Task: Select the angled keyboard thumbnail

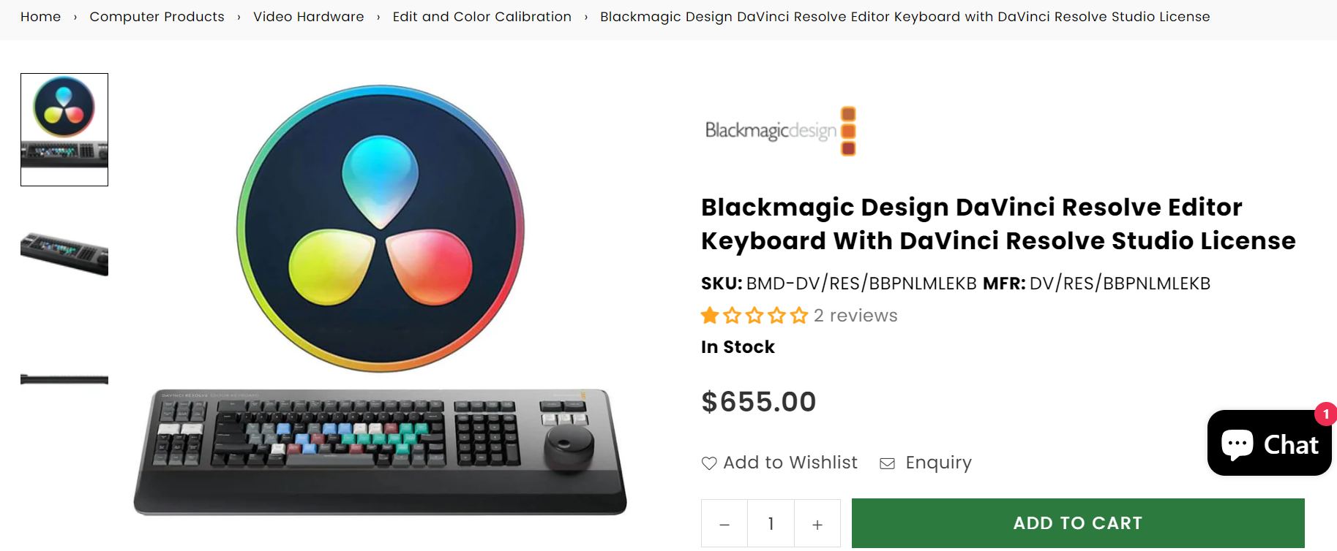Action: 64,253
